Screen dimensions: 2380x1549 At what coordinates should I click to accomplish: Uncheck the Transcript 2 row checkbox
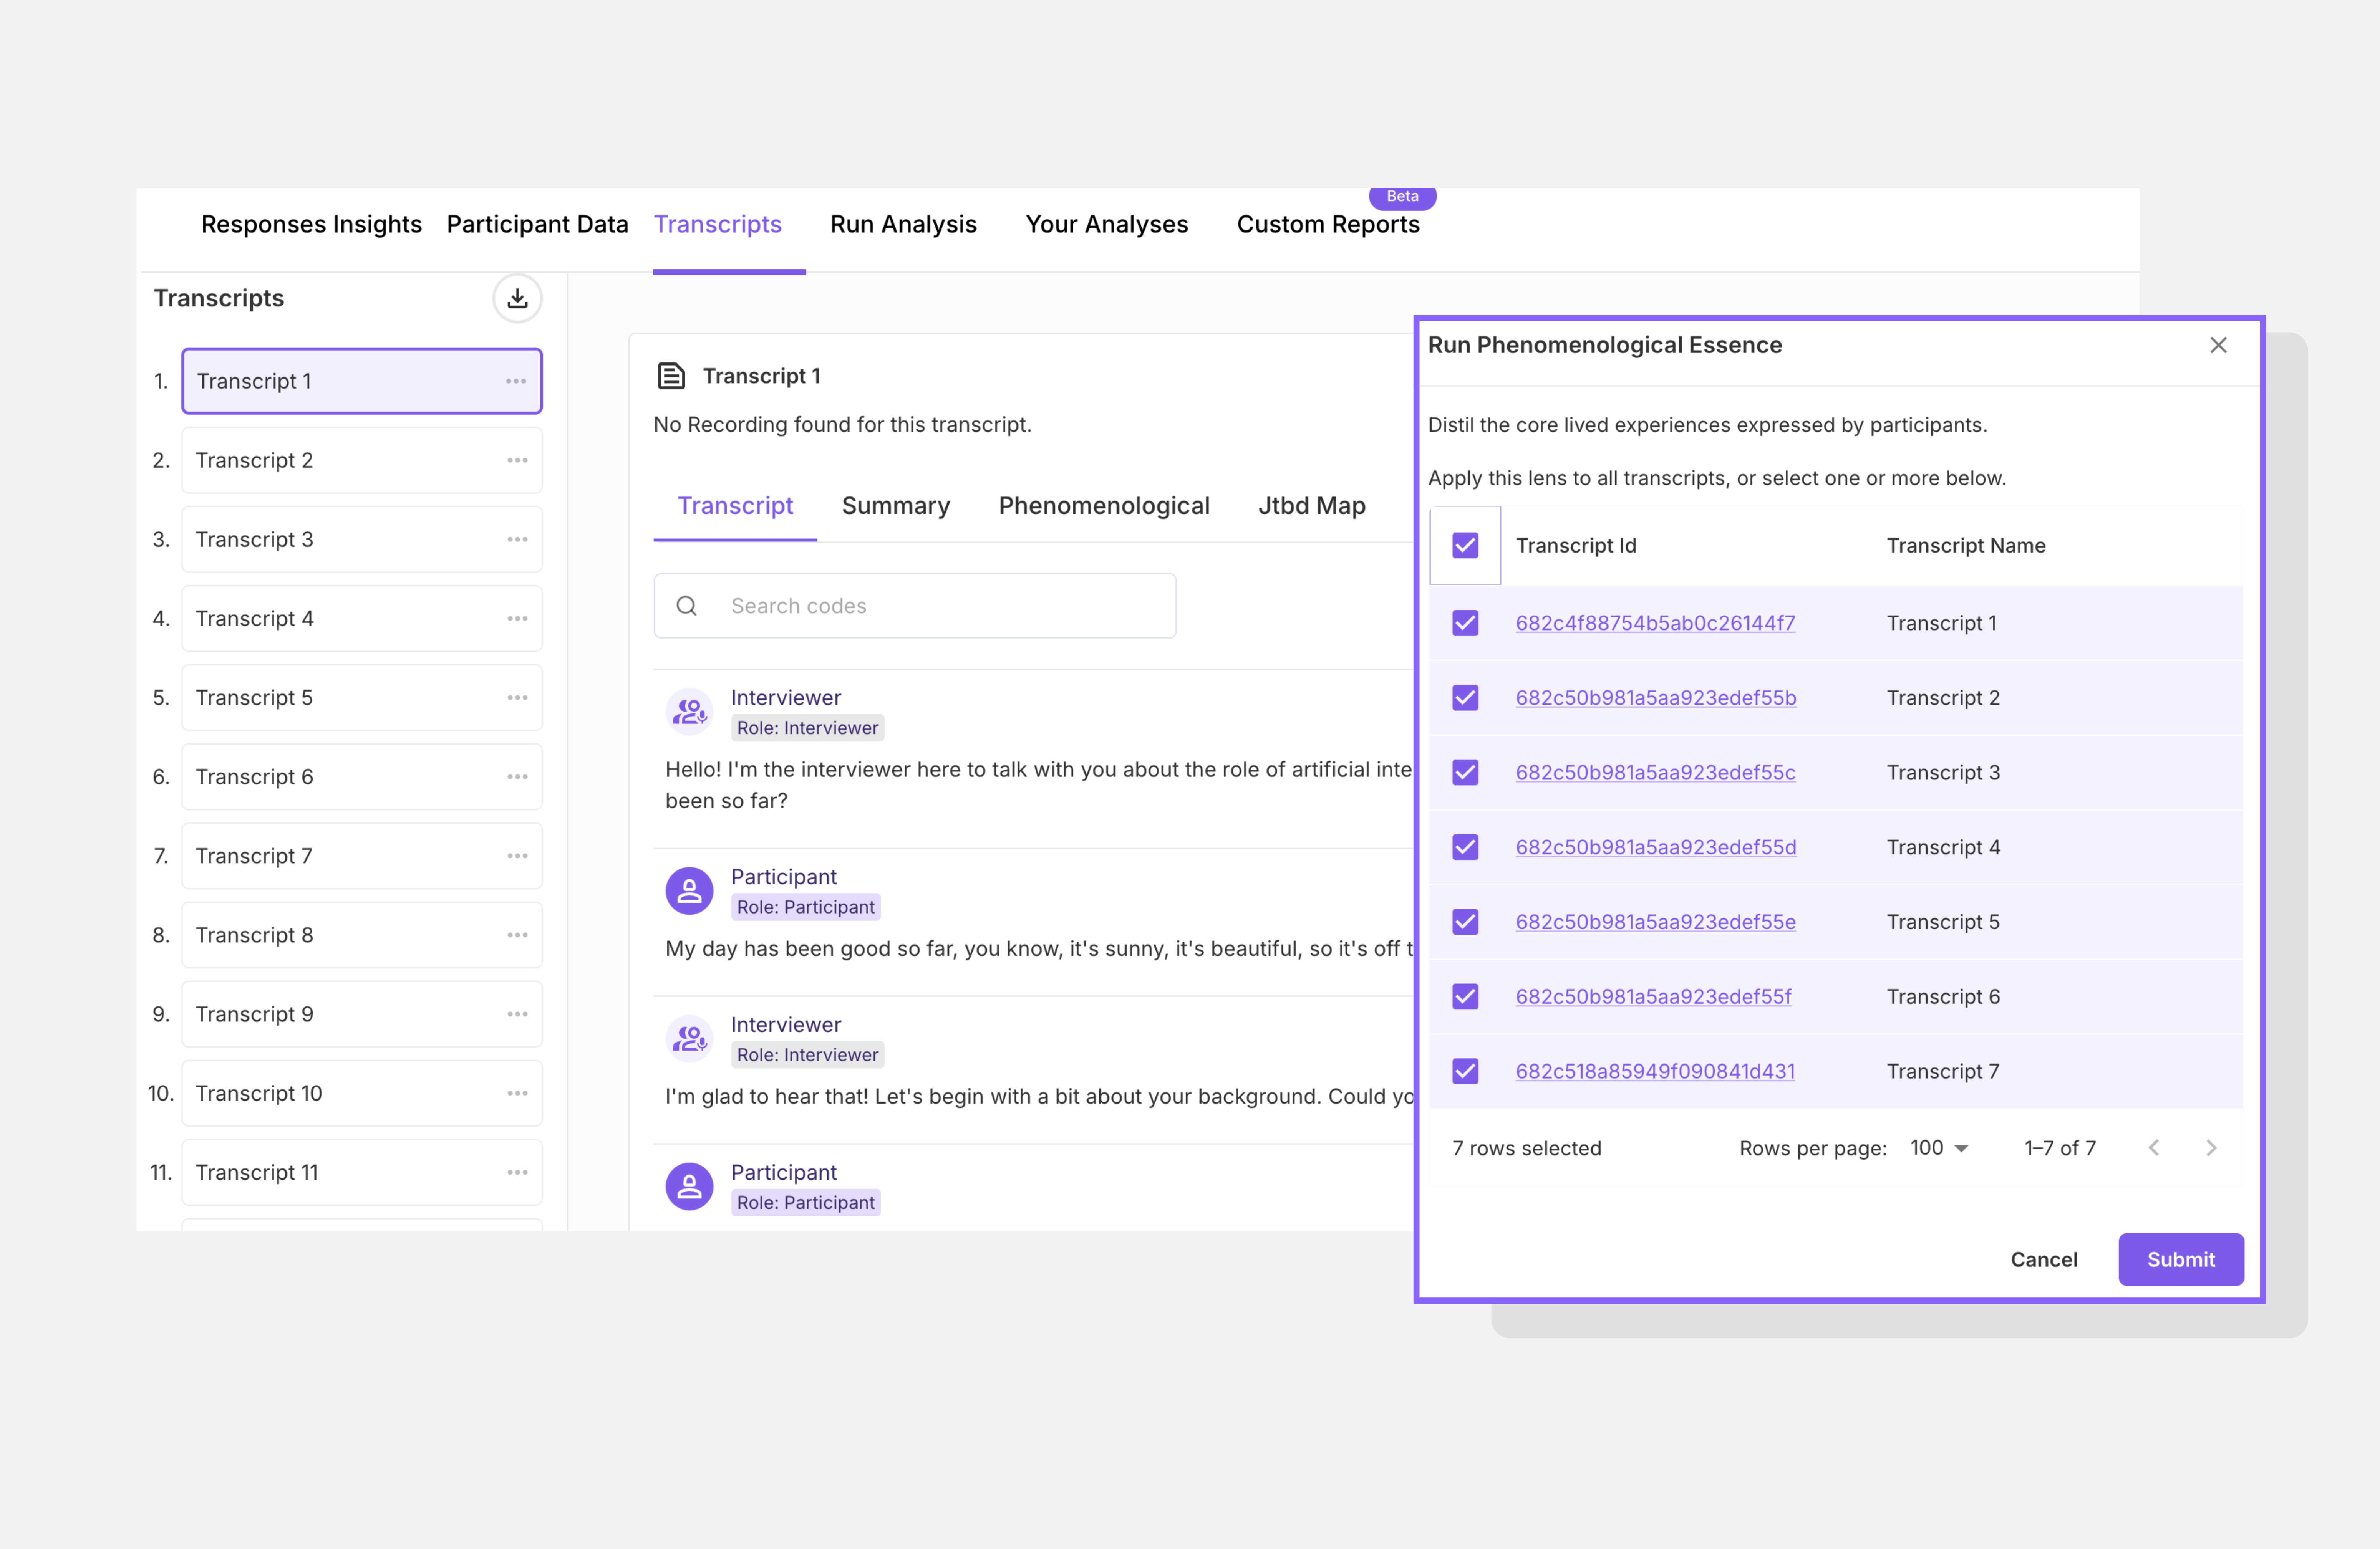1465,698
